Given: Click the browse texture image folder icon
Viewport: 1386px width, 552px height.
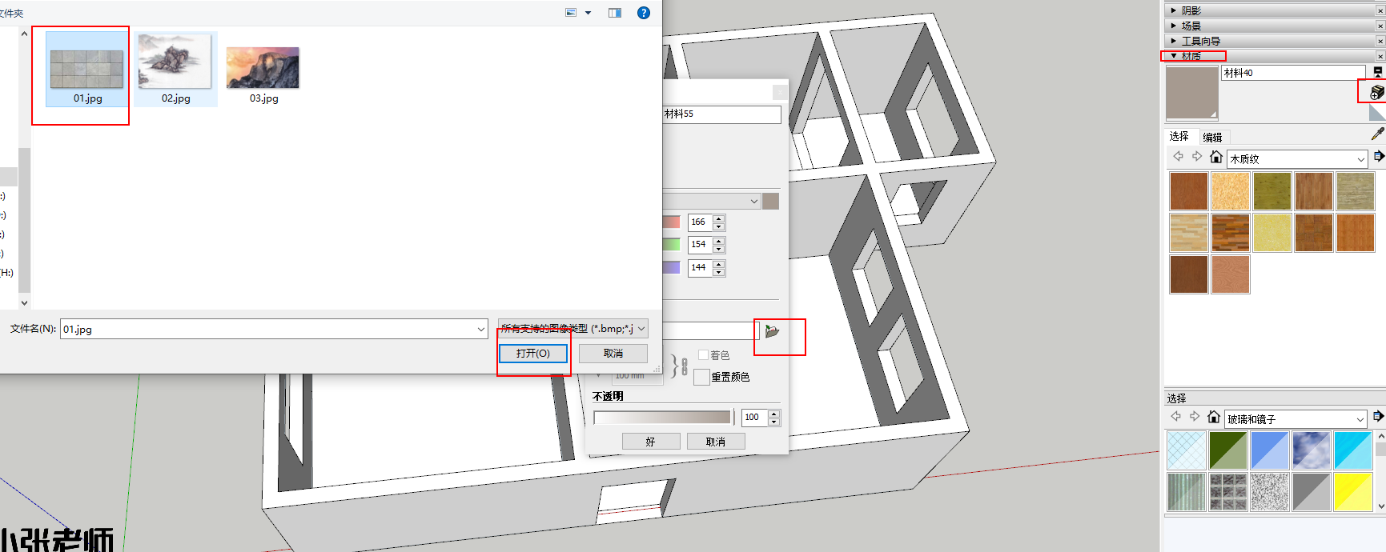Looking at the screenshot, I should pyautogui.click(x=772, y=330).
